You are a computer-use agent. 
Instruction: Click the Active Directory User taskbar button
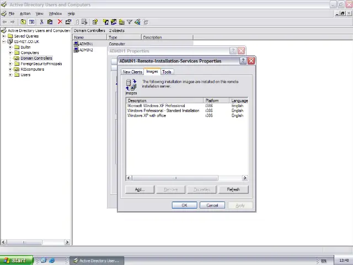[x=97, y=261]
